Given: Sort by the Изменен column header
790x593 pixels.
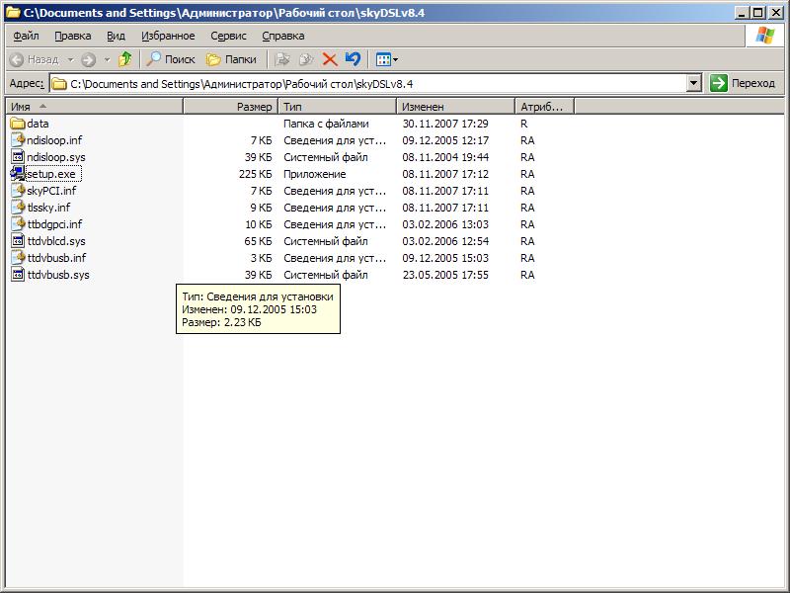Looking at the screenshot, I should [456, 107].
